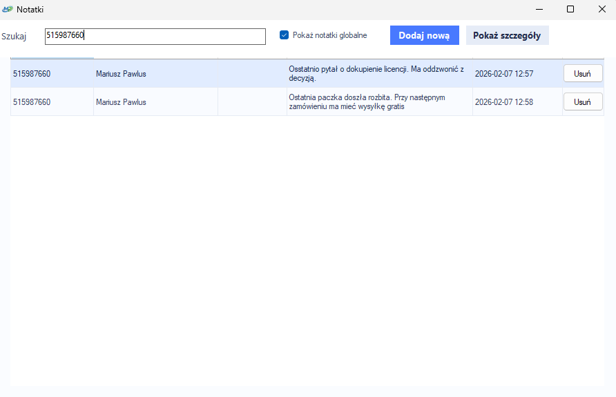The height and width of the screenshot is (397, 616).
Task: Open details with 'Pokaż szczegóły' button
Action: pyautogui.click(x=507, y=36)
